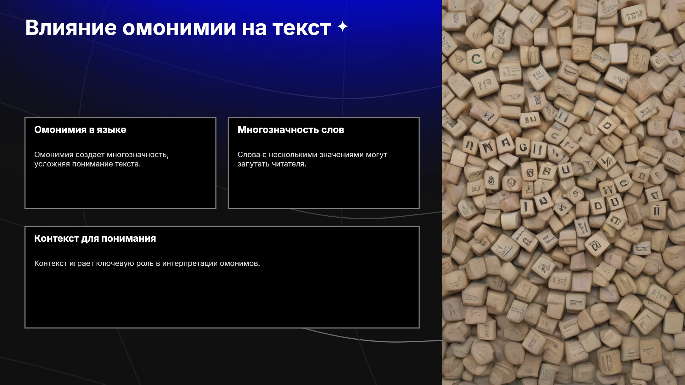Click the wooden cube with green letter C

point(477,59)
